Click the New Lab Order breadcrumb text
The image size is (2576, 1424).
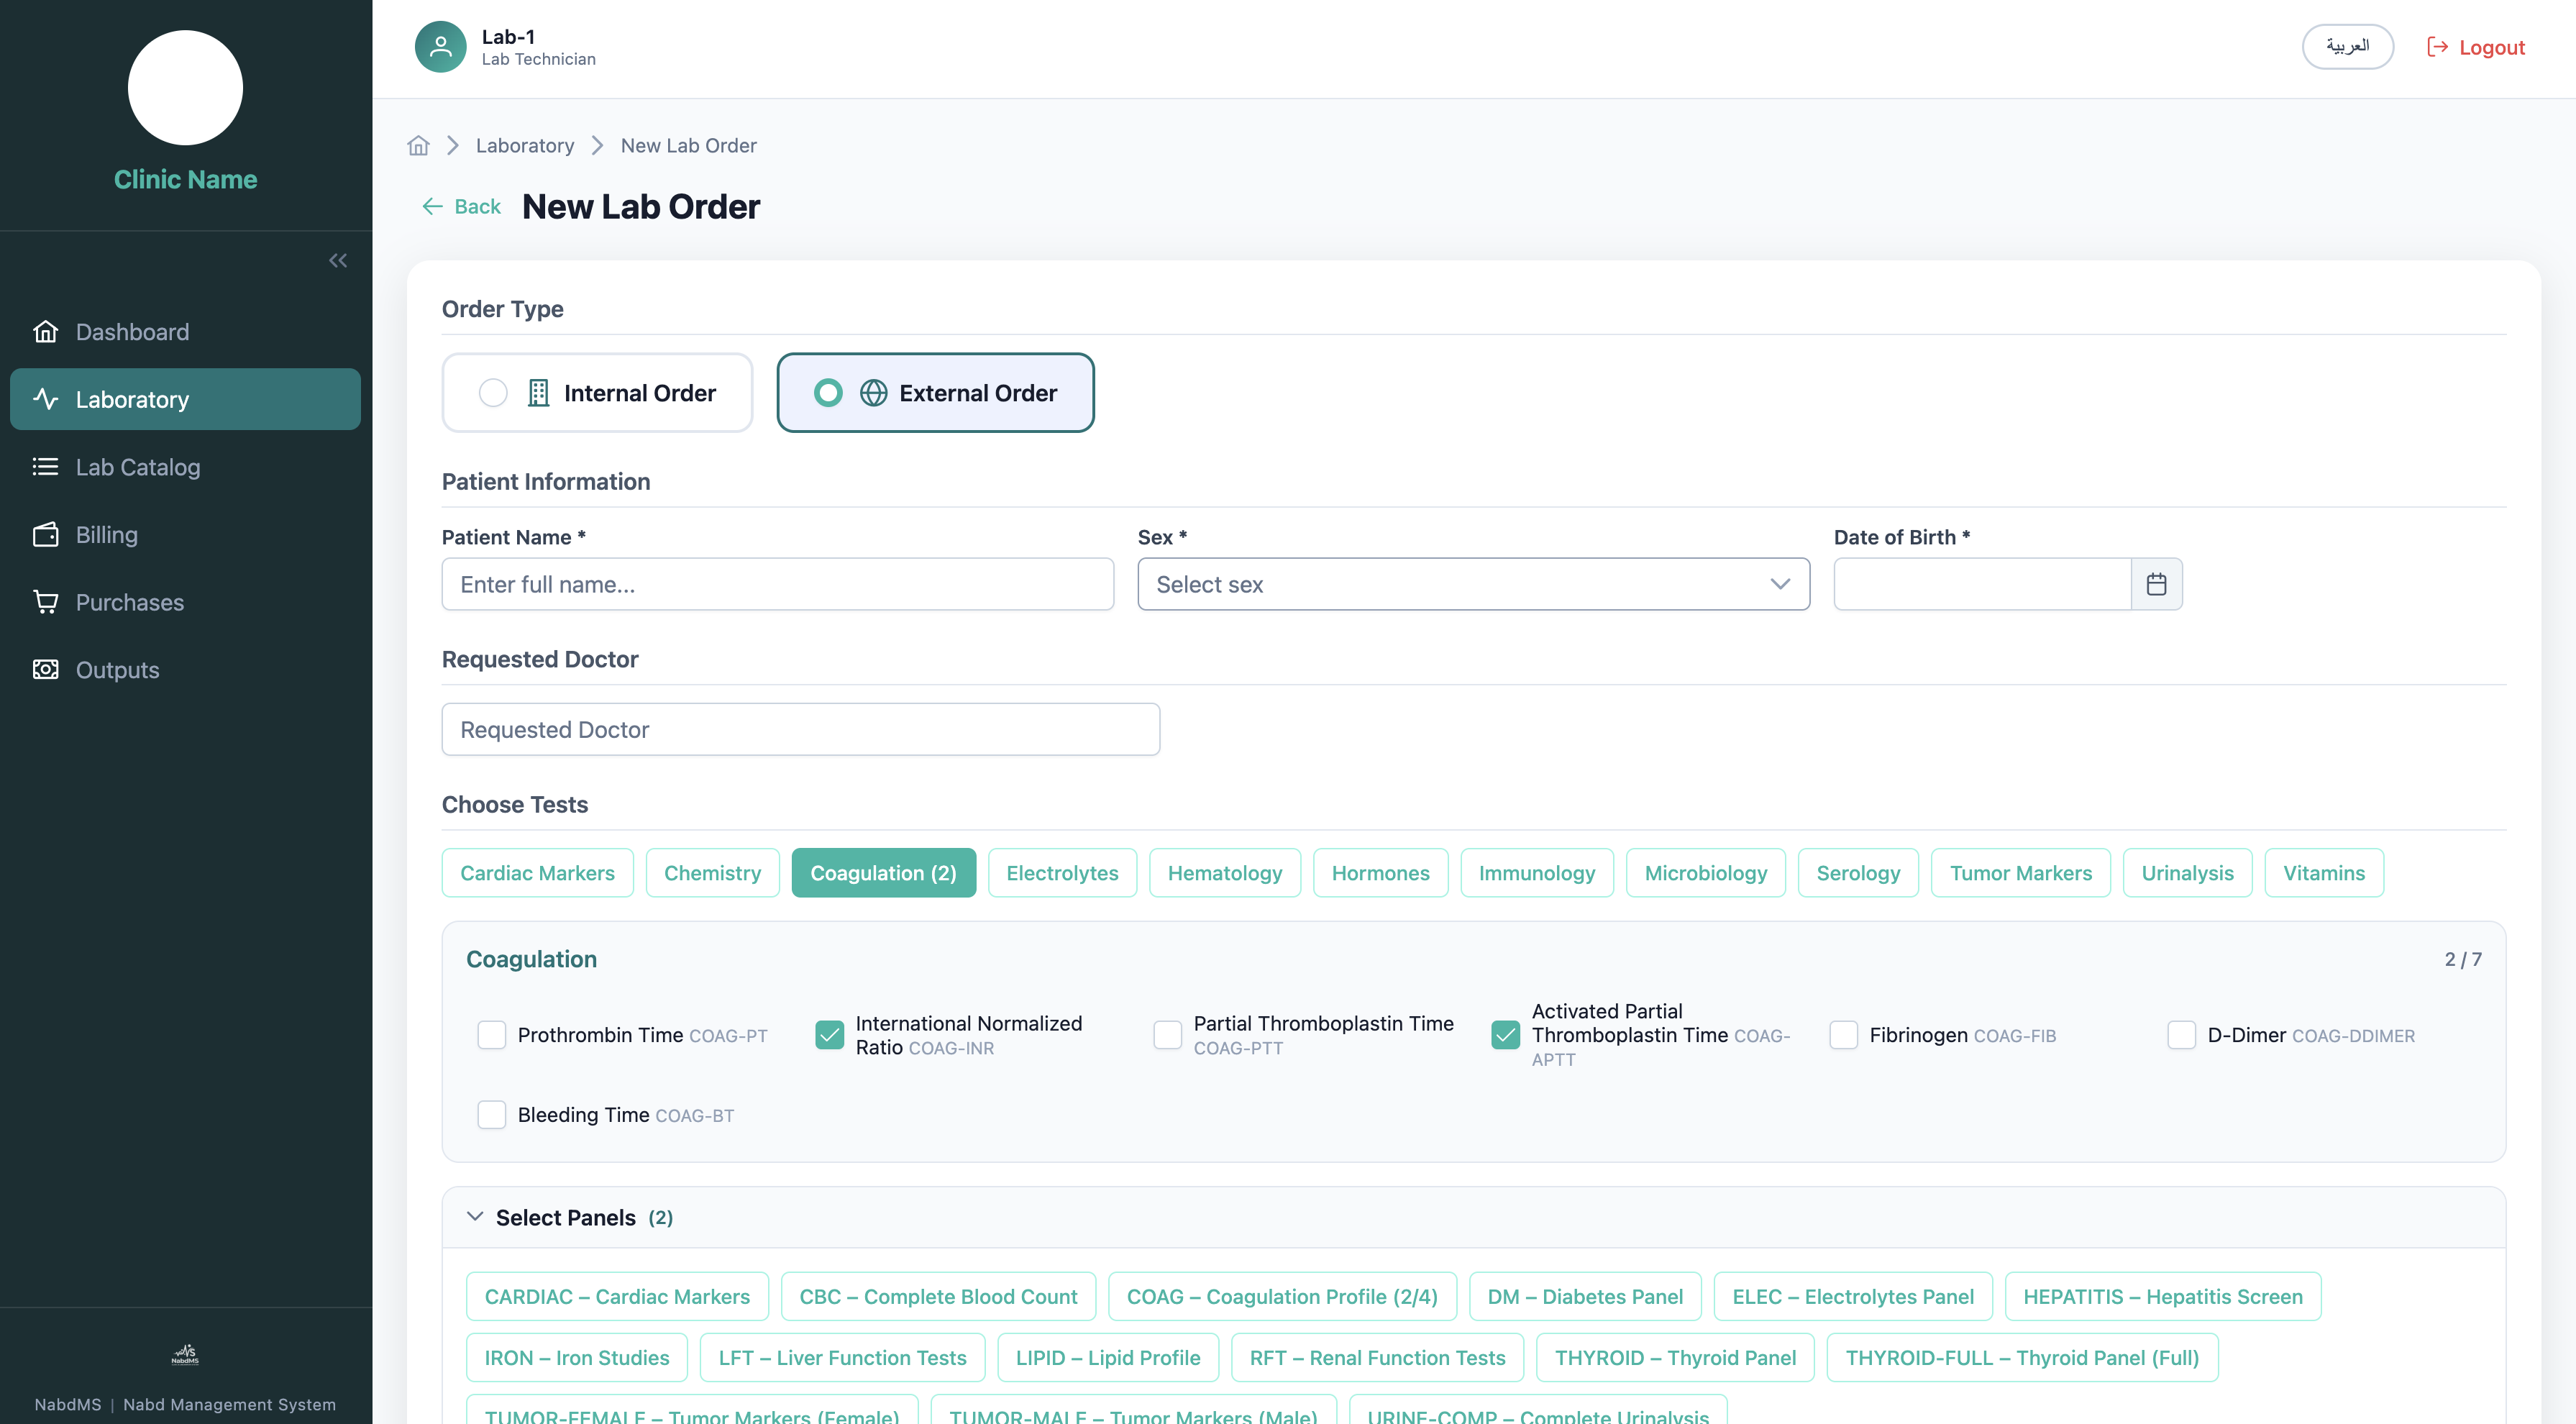pos(688,145)
